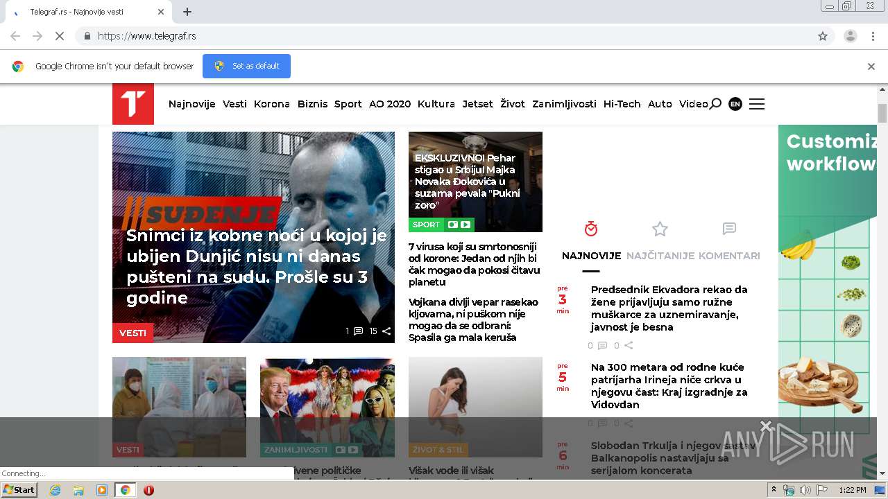888x499 pixels.
Task: Open the Jetset section
Action: pyautogui.click(x=478, y=104)
